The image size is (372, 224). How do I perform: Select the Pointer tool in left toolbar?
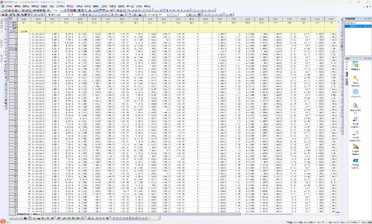click(x=6, y=20)
